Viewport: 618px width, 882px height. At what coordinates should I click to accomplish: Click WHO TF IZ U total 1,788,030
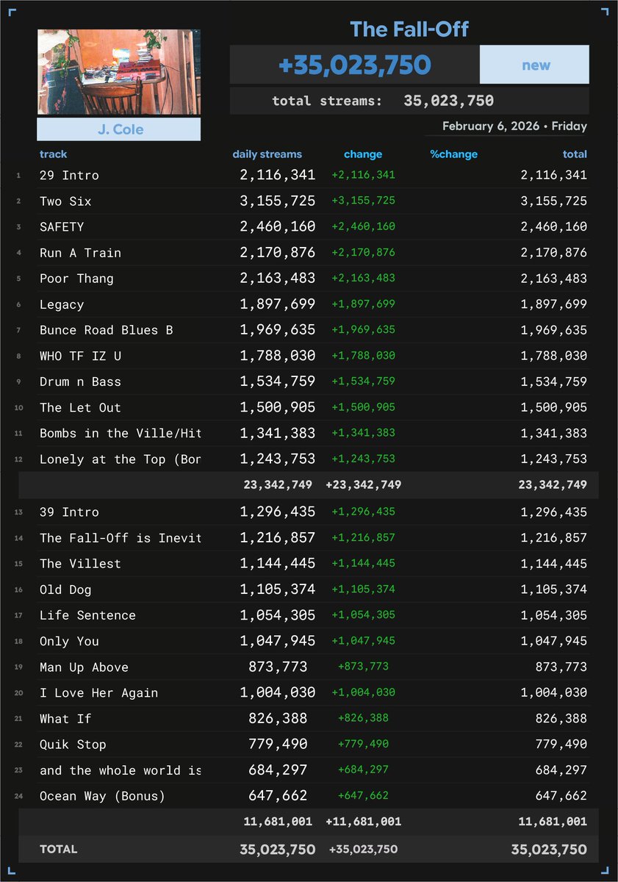[553, 356]
